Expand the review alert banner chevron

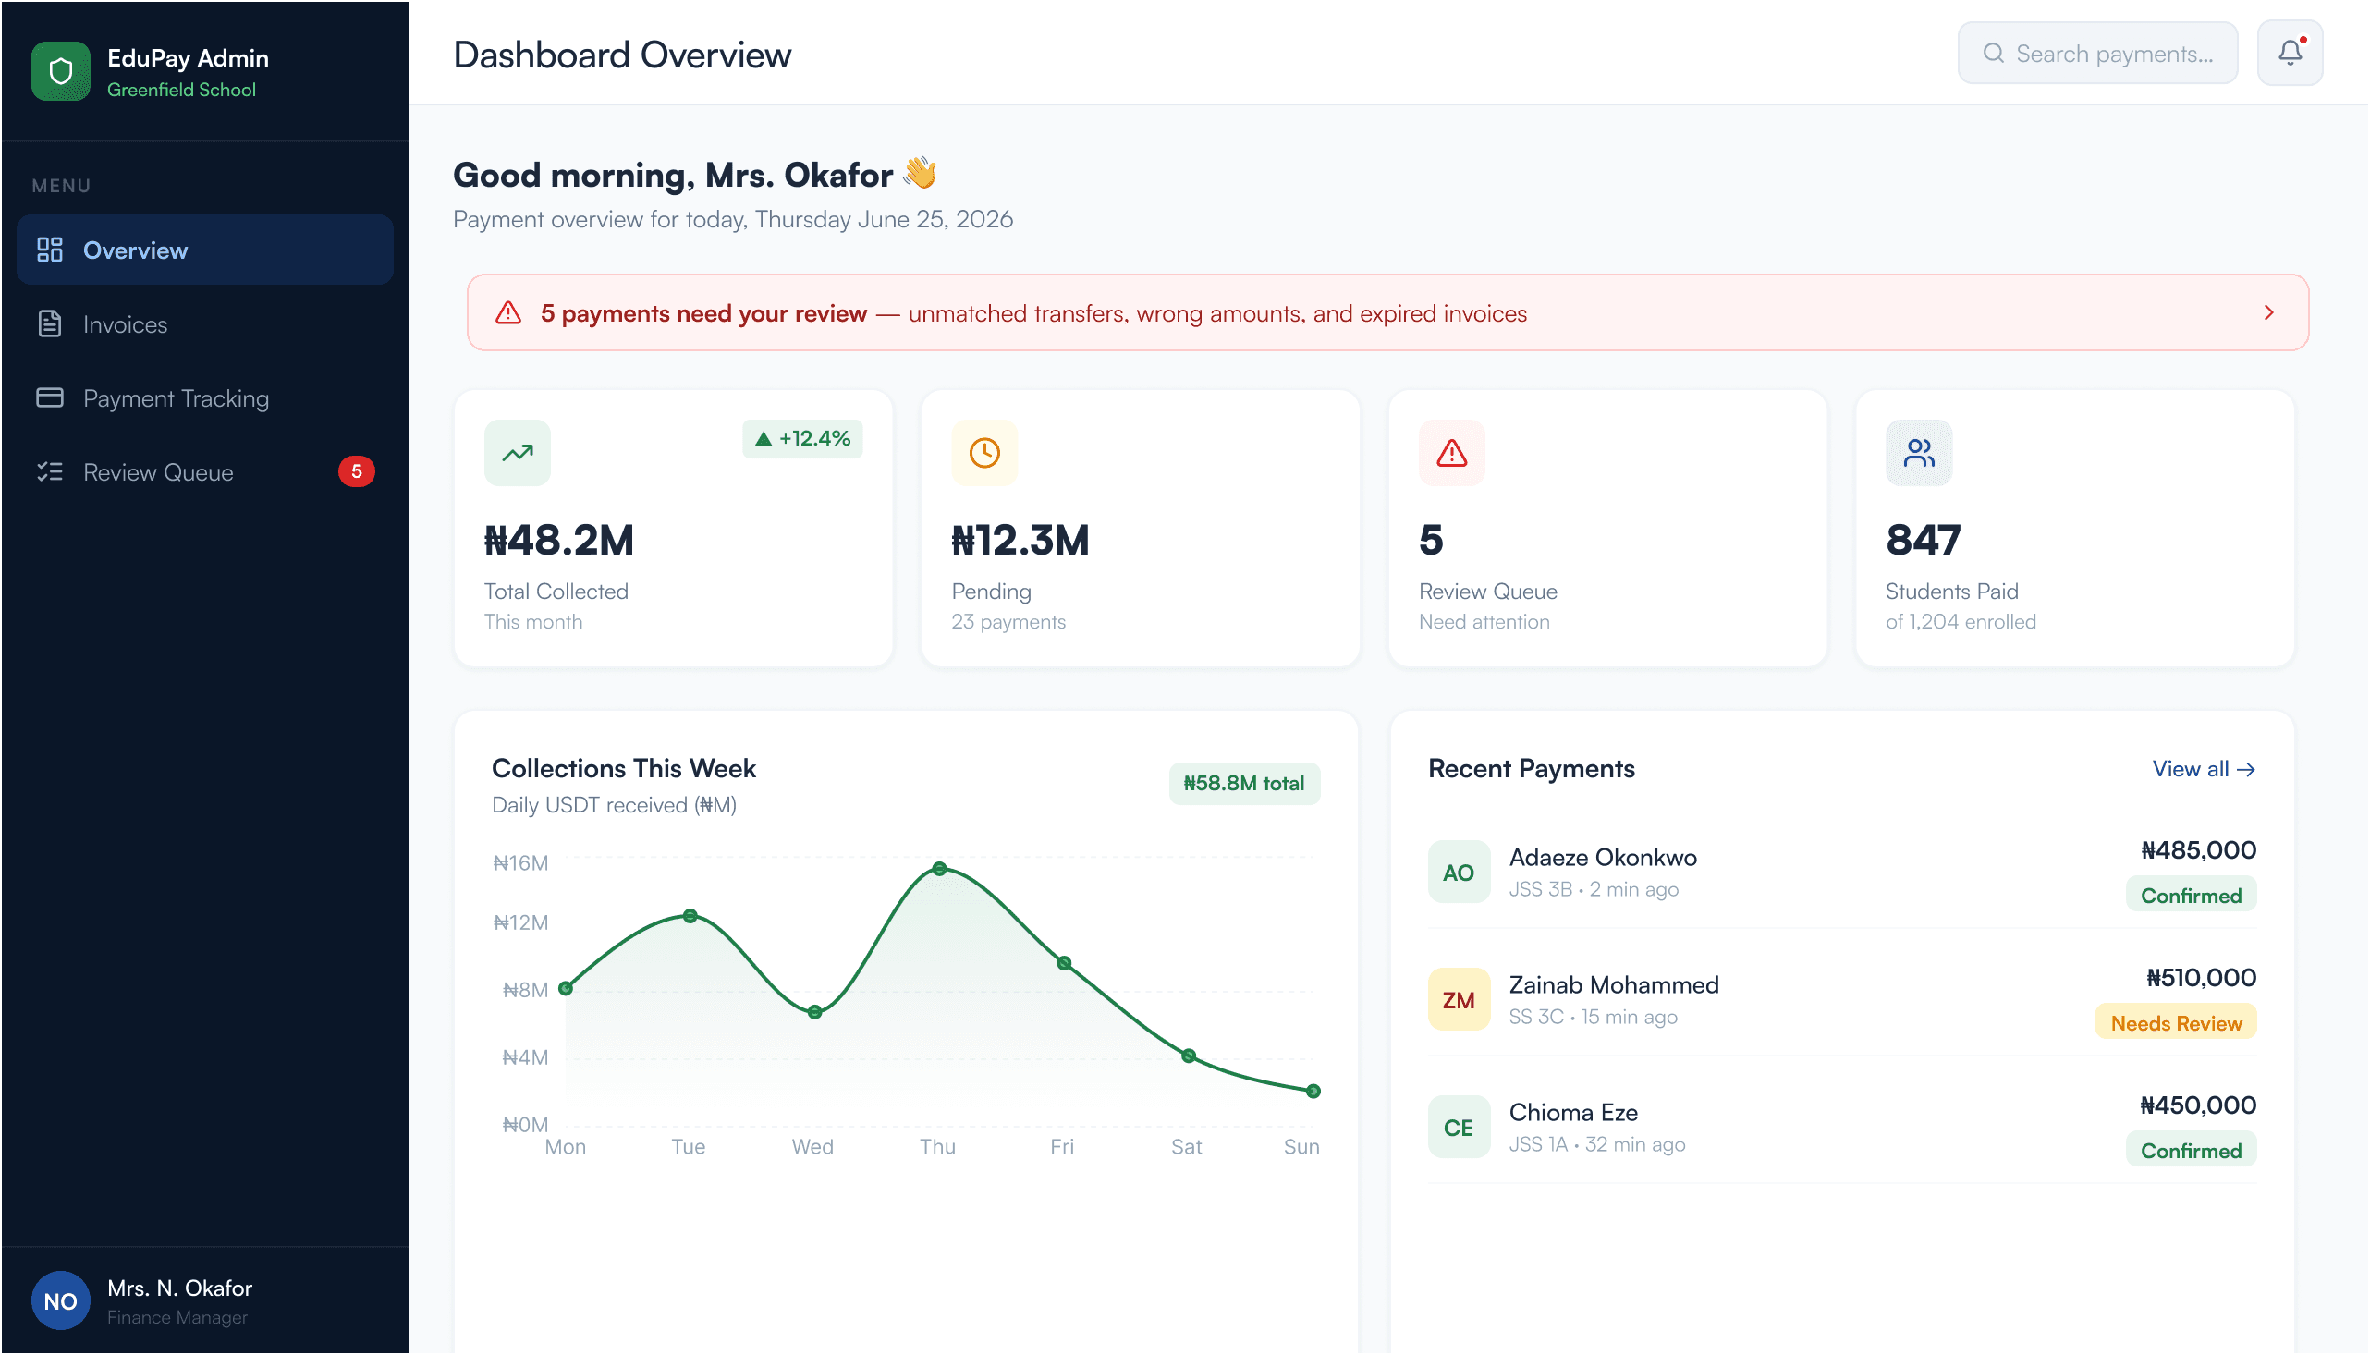[2270, 312]
